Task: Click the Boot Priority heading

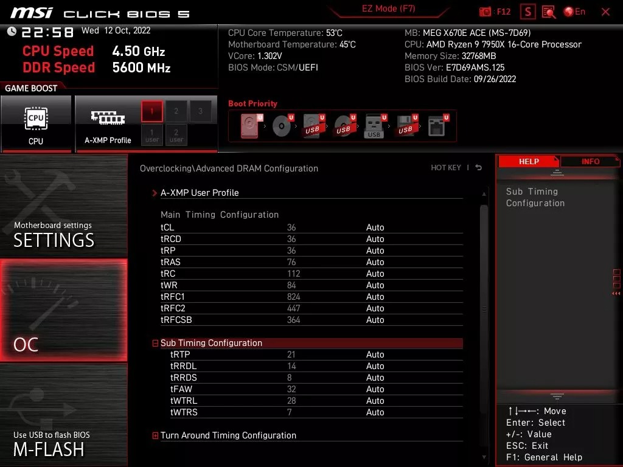Action: coord(252,103)
